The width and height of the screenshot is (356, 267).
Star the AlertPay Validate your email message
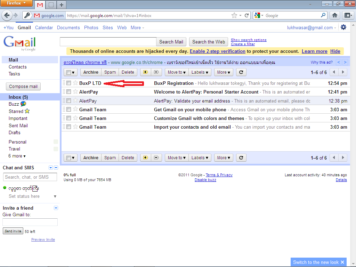(75, 100)
